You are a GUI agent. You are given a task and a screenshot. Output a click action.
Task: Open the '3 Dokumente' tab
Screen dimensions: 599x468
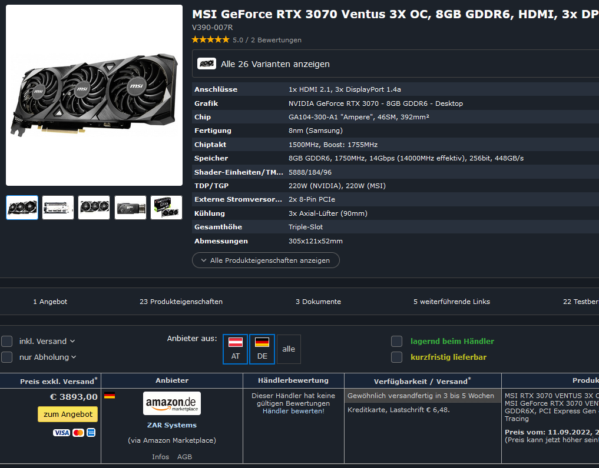(x=318, y=302)
